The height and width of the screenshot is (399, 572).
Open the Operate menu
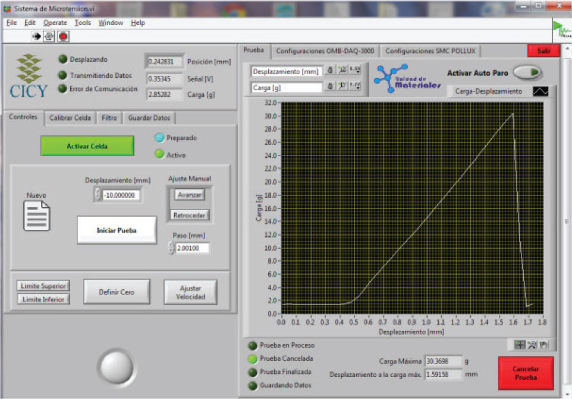point(55,23)
